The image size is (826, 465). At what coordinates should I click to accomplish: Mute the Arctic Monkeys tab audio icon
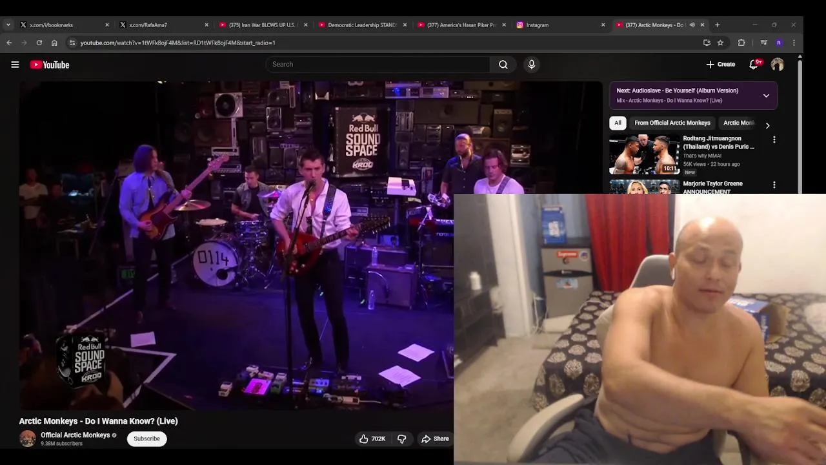tap(692, 25)
